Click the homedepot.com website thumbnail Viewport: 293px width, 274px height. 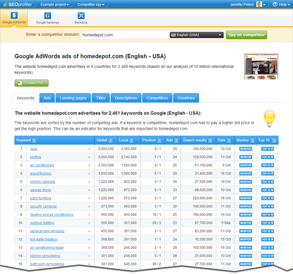(x=261, y=66)
